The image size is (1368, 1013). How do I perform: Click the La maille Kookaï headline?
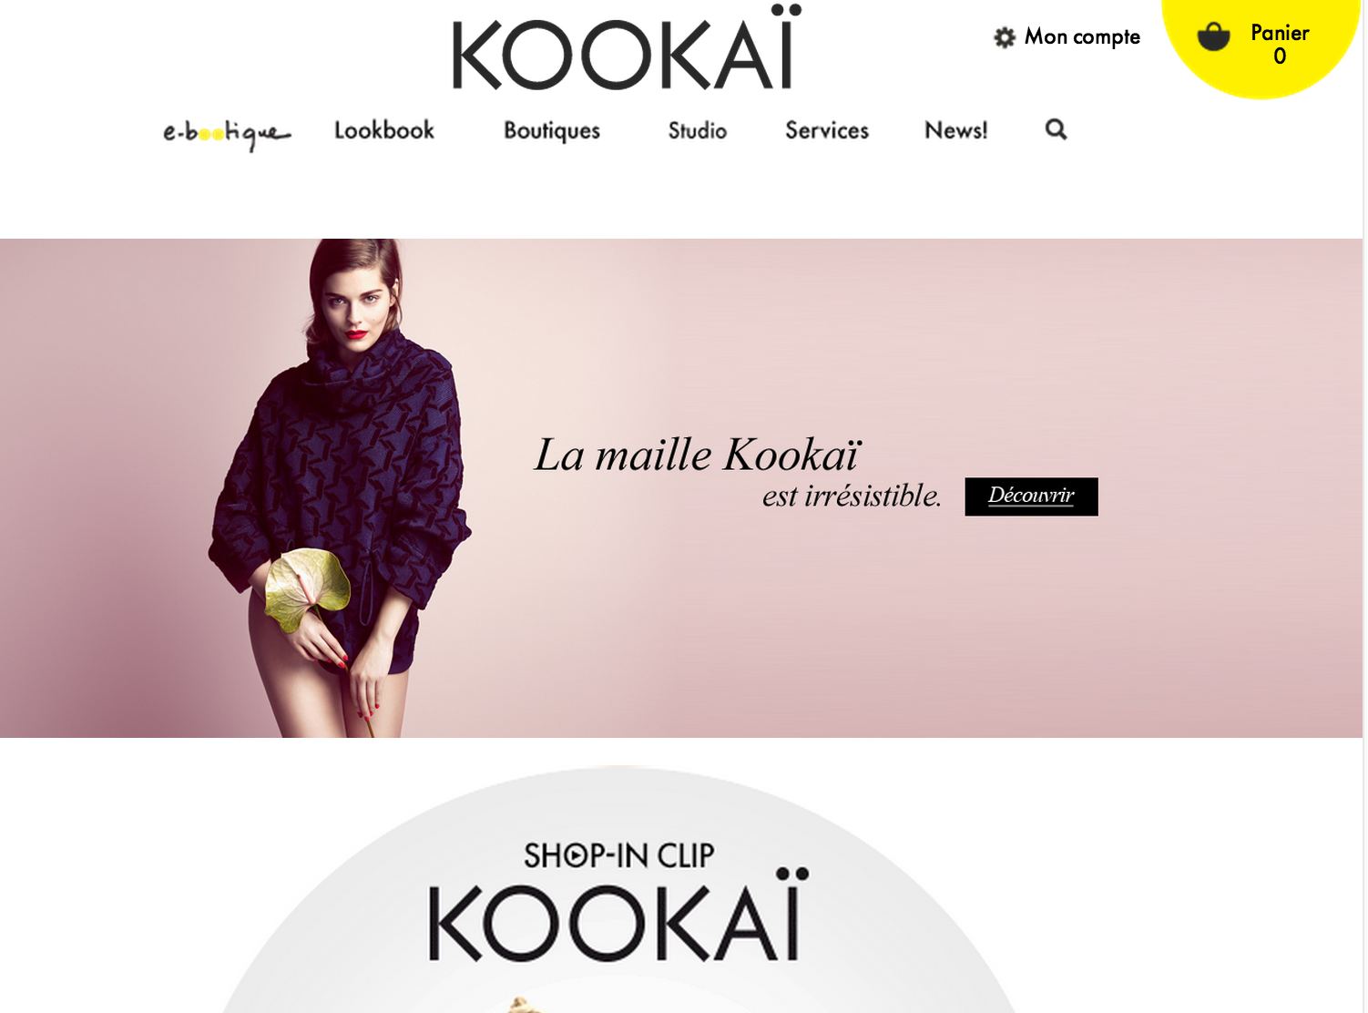point(697,455)
